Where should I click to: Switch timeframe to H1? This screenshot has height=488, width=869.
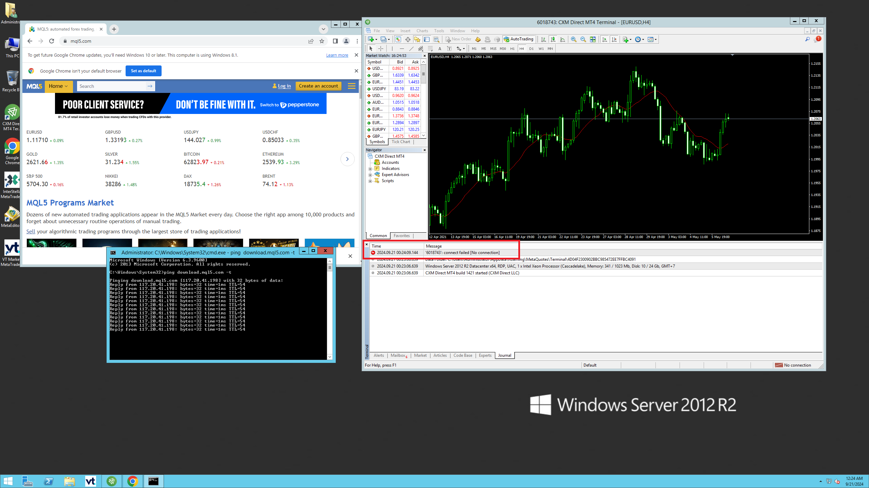point(512,48)
